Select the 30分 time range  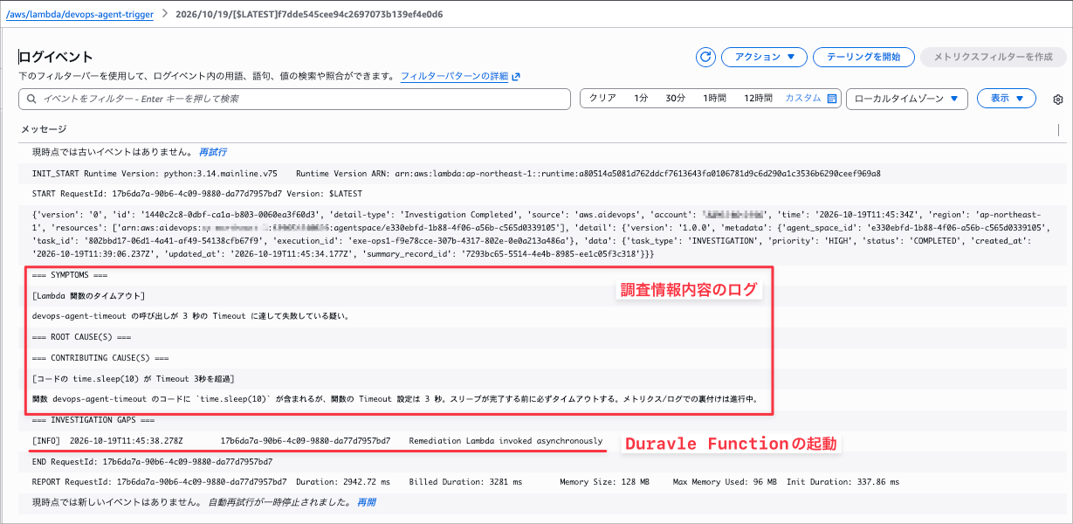pyautogui.click(x=675, y=99)
